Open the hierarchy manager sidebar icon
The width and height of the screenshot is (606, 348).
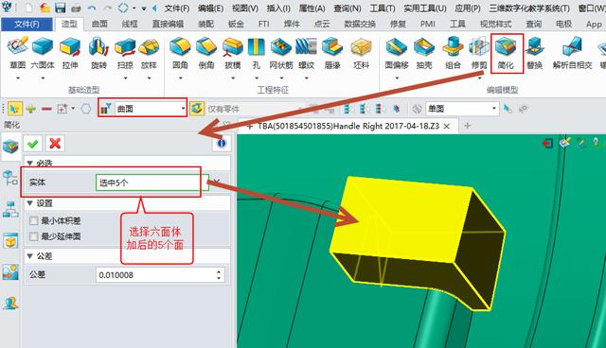[10, 209]
